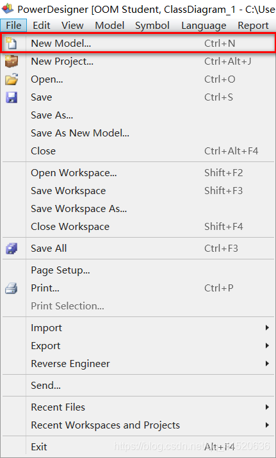
Task: Click the New Project briefcase icon
Action: coord(12,61)
